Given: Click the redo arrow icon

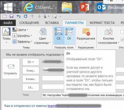Looking at the screenshot, I should pos(25,16).
